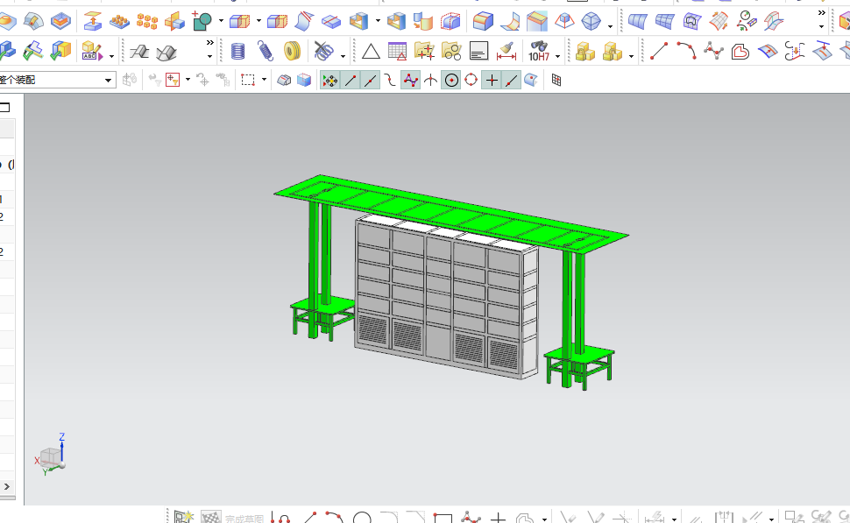Click the ABC text annotation cube icon

[92, 51]
